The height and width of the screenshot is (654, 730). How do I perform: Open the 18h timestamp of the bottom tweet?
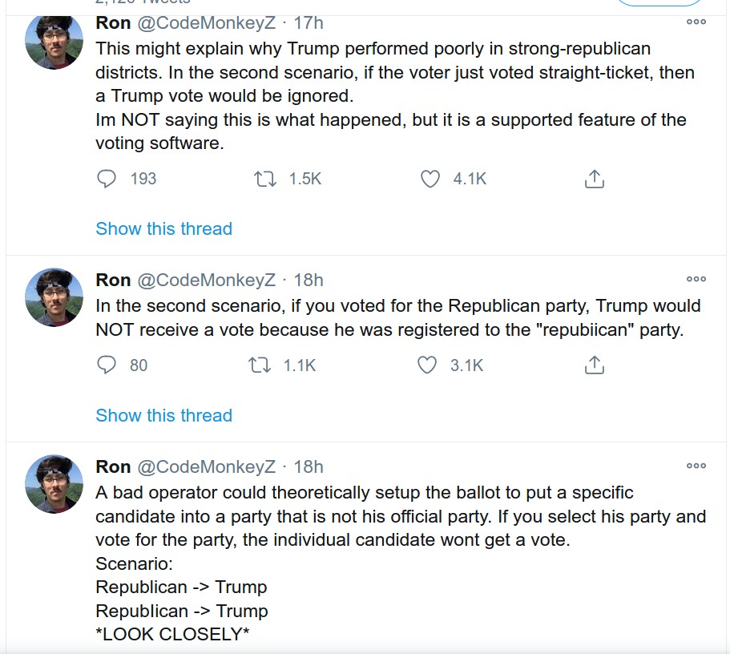pyautogui.click(x=309, y=466)
